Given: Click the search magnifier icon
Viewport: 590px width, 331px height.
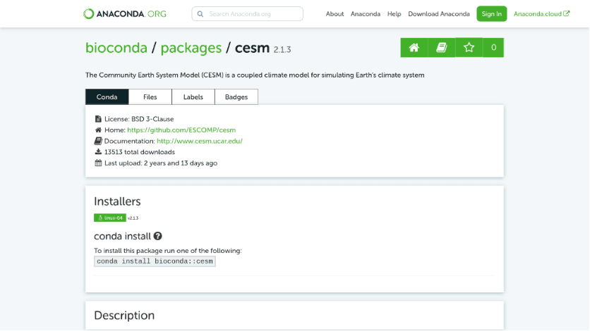Looking at the screenshot, I should [x=200, y=14].
